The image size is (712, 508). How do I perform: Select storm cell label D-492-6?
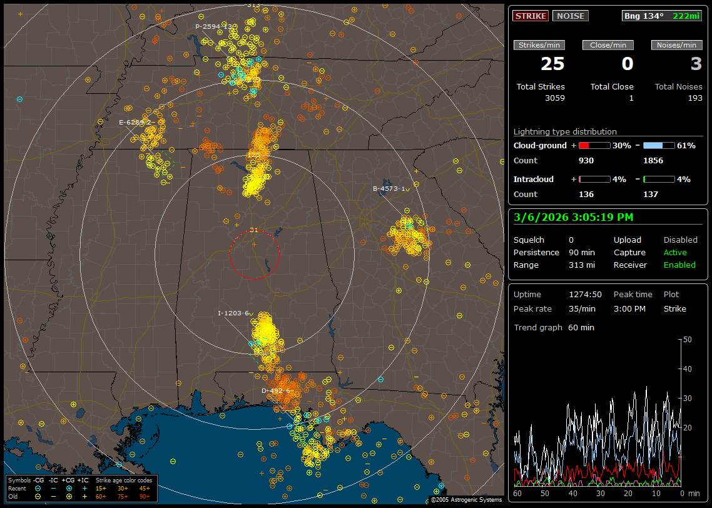point(275,390)
